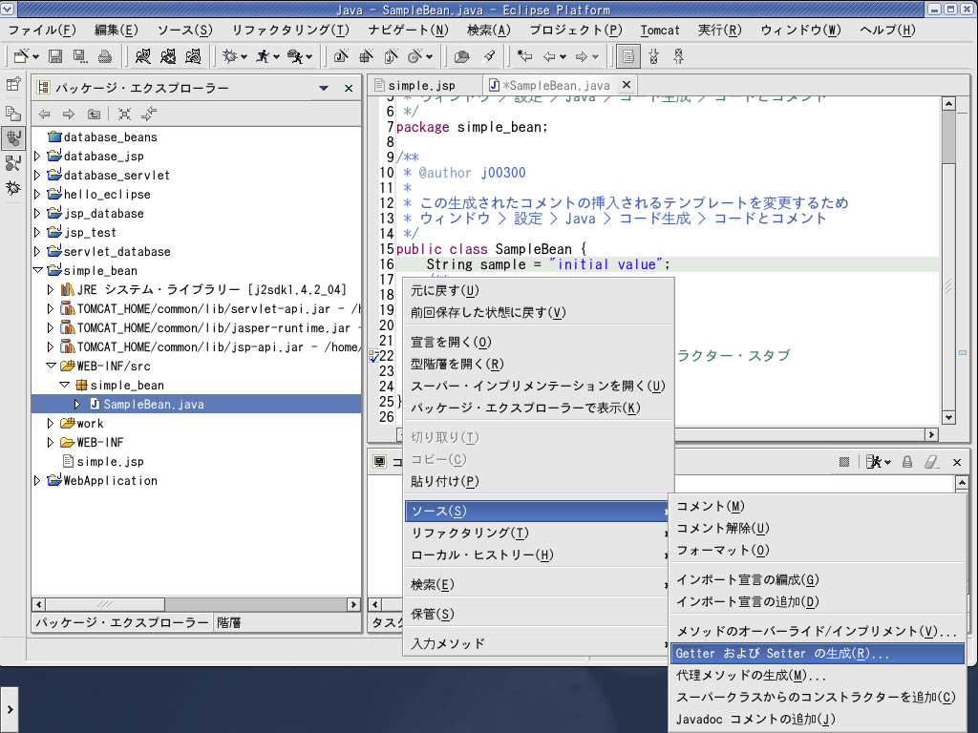
Task: Expand the work folder
Action: click(51, 423)
